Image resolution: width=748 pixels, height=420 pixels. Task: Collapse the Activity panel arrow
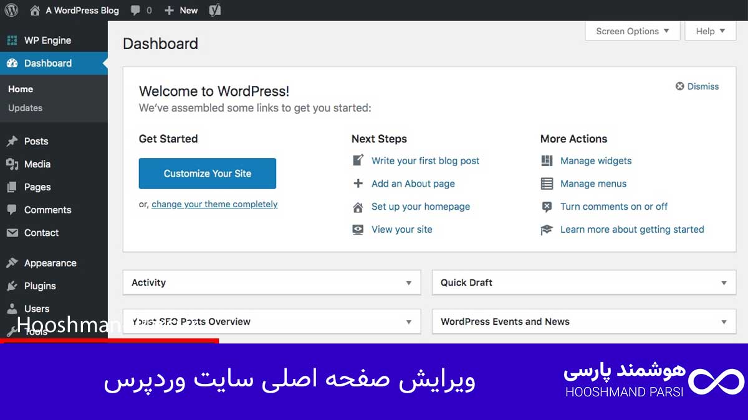(409, 283)
